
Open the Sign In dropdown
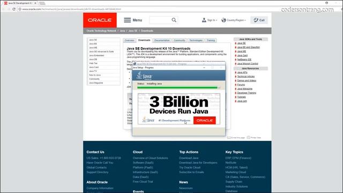[x=212, y=20]
